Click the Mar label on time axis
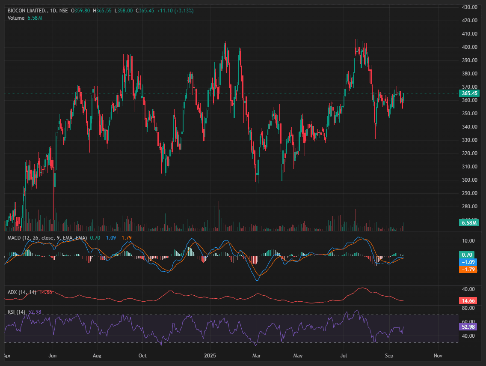This screenshot has width=486, height=366. (257, 356)
